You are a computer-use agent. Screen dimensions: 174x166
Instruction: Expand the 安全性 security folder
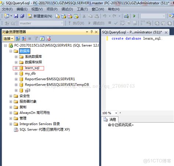click(11, 96)
